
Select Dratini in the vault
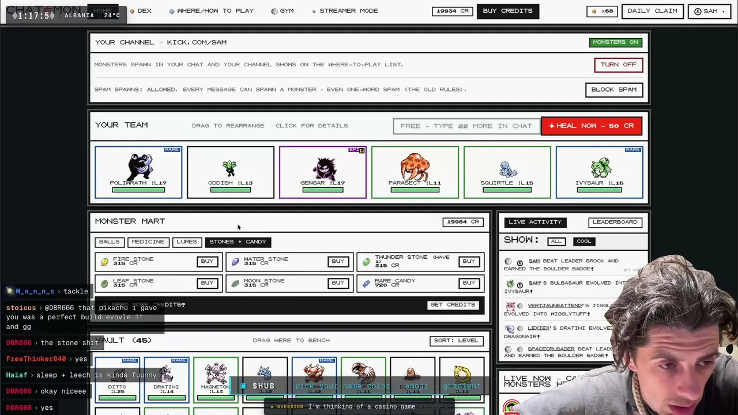click(166, 379)
